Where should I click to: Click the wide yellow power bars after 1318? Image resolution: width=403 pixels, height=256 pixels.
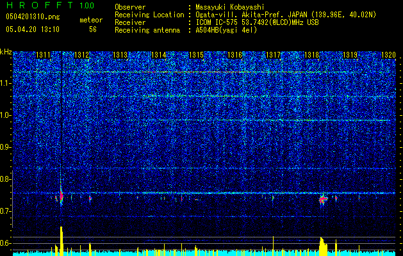click(323, 246)
